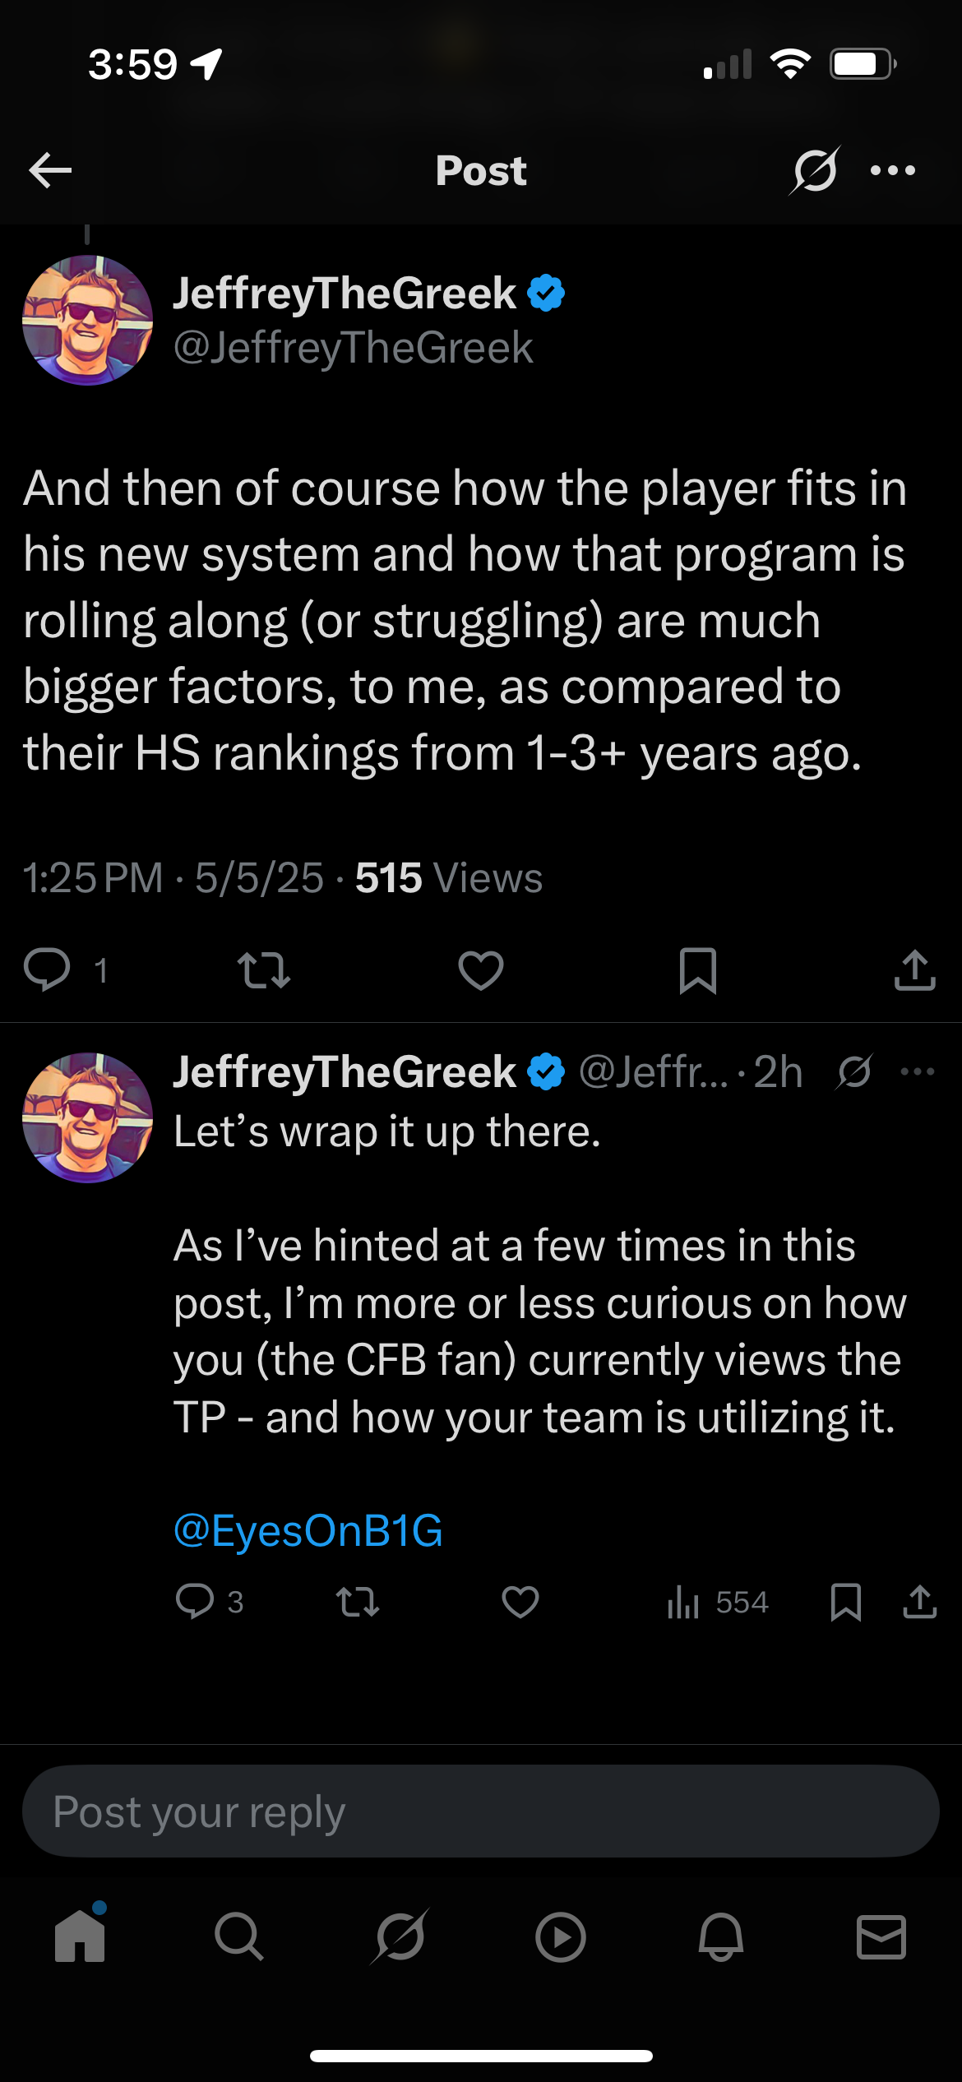This screenshot has height=2082, width=962.
Task: Open more options on the reply post
Action: point(918,1071)
